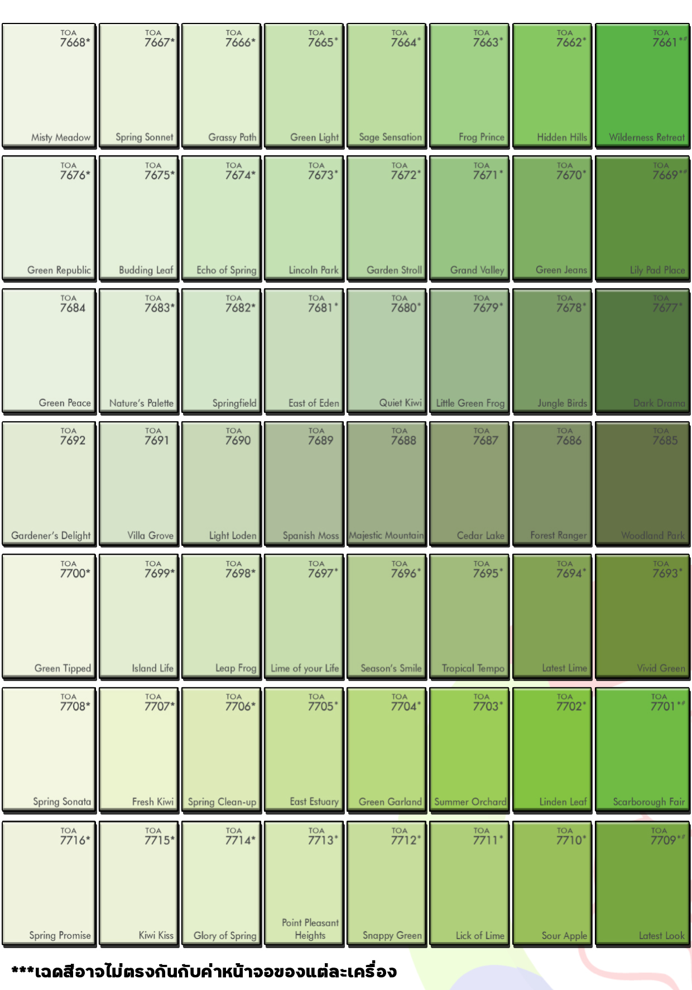Choose the Dark Drama 7677 swatch
This screenshot has width=692, height=990.
642,351
